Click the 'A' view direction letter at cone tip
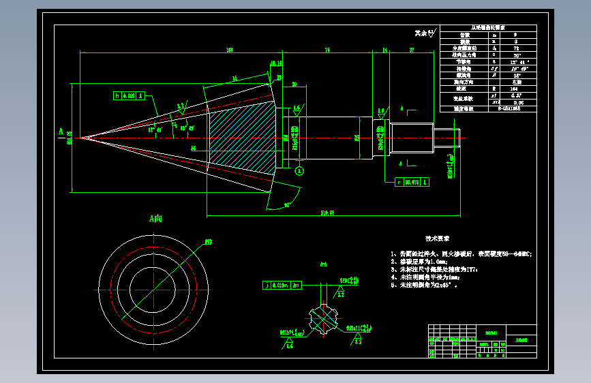591x383 pixels. tap(61, 132)
